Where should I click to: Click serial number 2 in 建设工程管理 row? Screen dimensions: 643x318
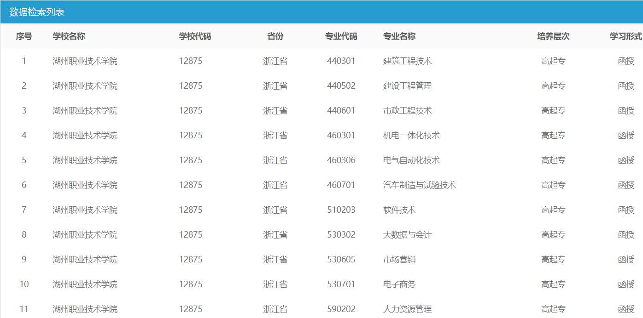point(24,86)
